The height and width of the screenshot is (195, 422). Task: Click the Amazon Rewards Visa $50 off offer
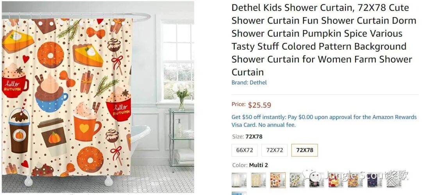coord(324,121)
